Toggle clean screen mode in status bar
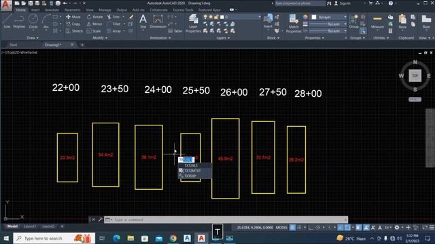The width and height of the screenshot is (435, 244). coord(425,228)
